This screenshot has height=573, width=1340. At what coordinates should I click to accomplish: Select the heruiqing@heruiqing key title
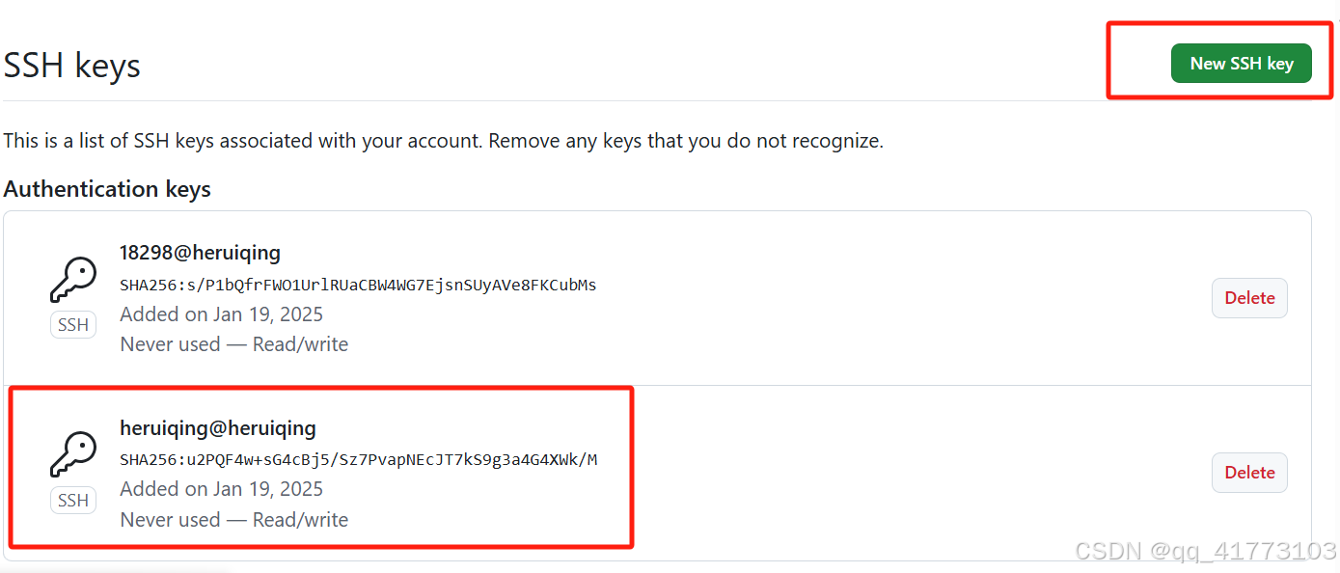tap(218, 427)
